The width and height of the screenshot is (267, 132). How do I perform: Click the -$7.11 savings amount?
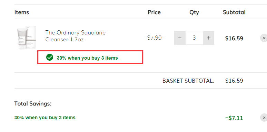(x=234, y=118)
